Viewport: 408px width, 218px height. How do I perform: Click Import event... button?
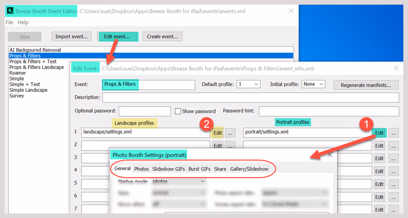click(x=71, y=36)
